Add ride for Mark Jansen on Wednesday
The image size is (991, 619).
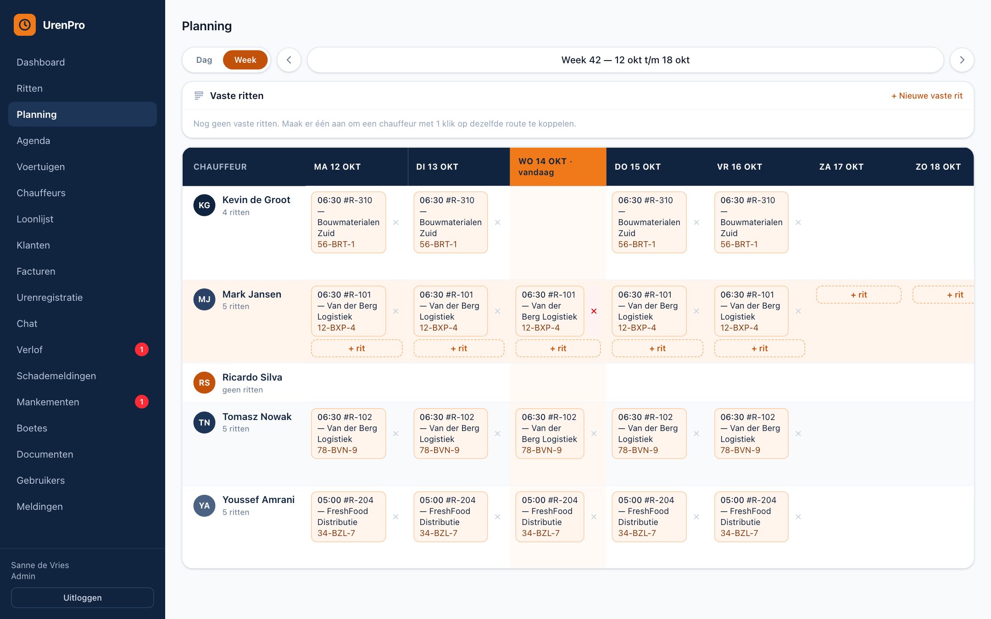(x=558, y=348)
